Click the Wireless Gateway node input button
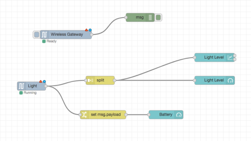This screenshot has width=251, height=141. coord(37,35)
